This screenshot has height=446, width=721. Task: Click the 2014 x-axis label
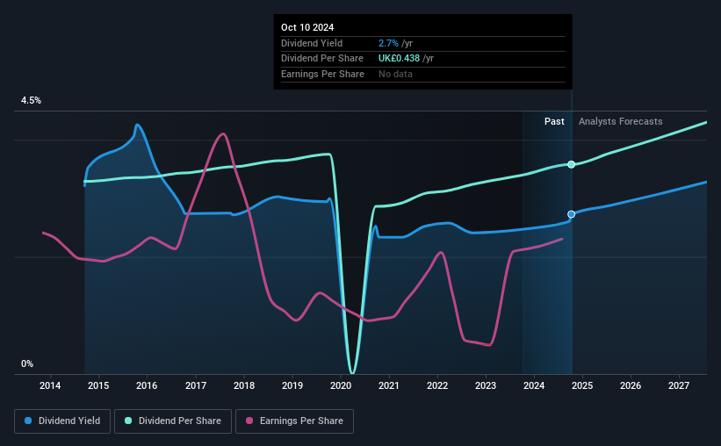pos(50,385)
